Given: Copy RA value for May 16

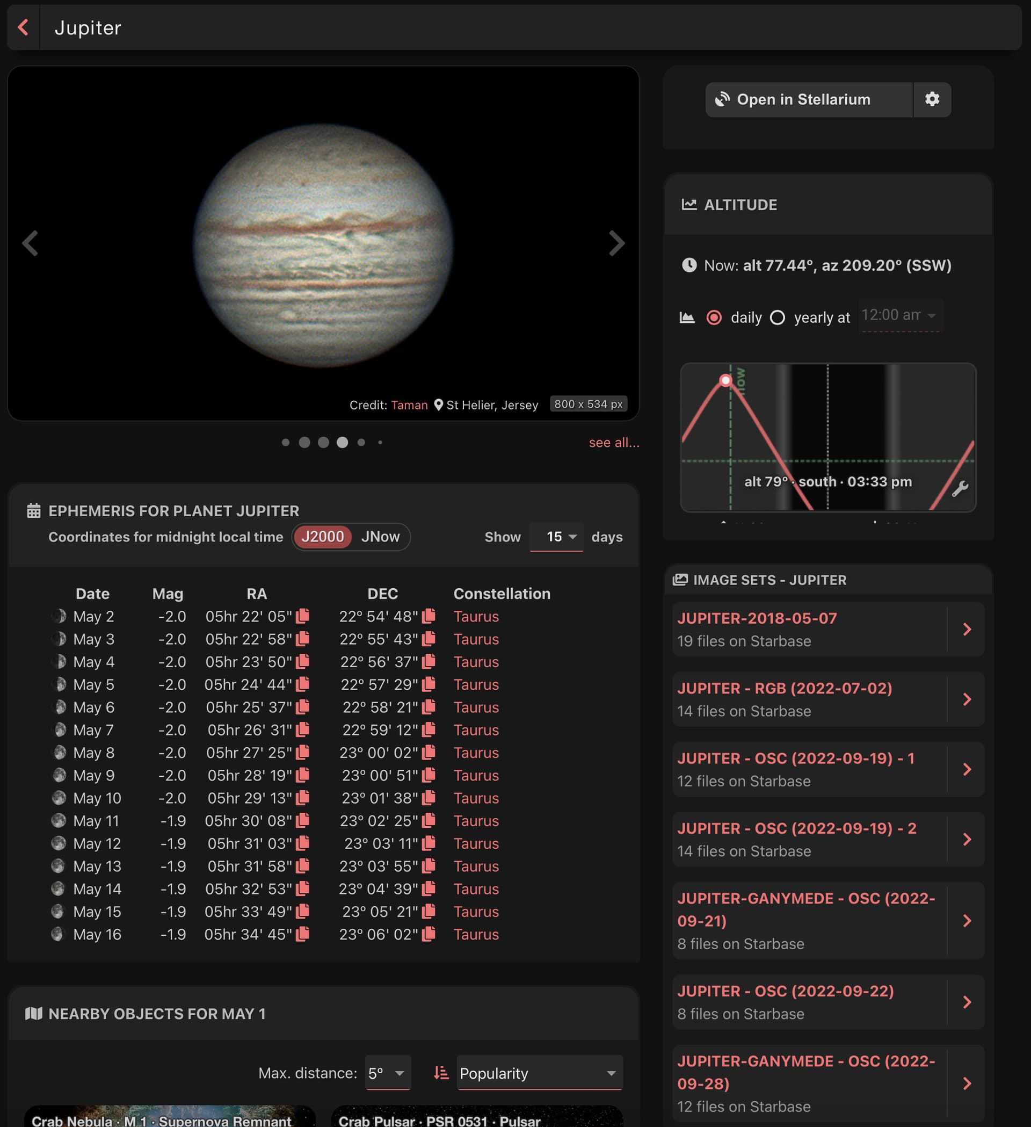Looking at the screenshot, I should [302, 934].
